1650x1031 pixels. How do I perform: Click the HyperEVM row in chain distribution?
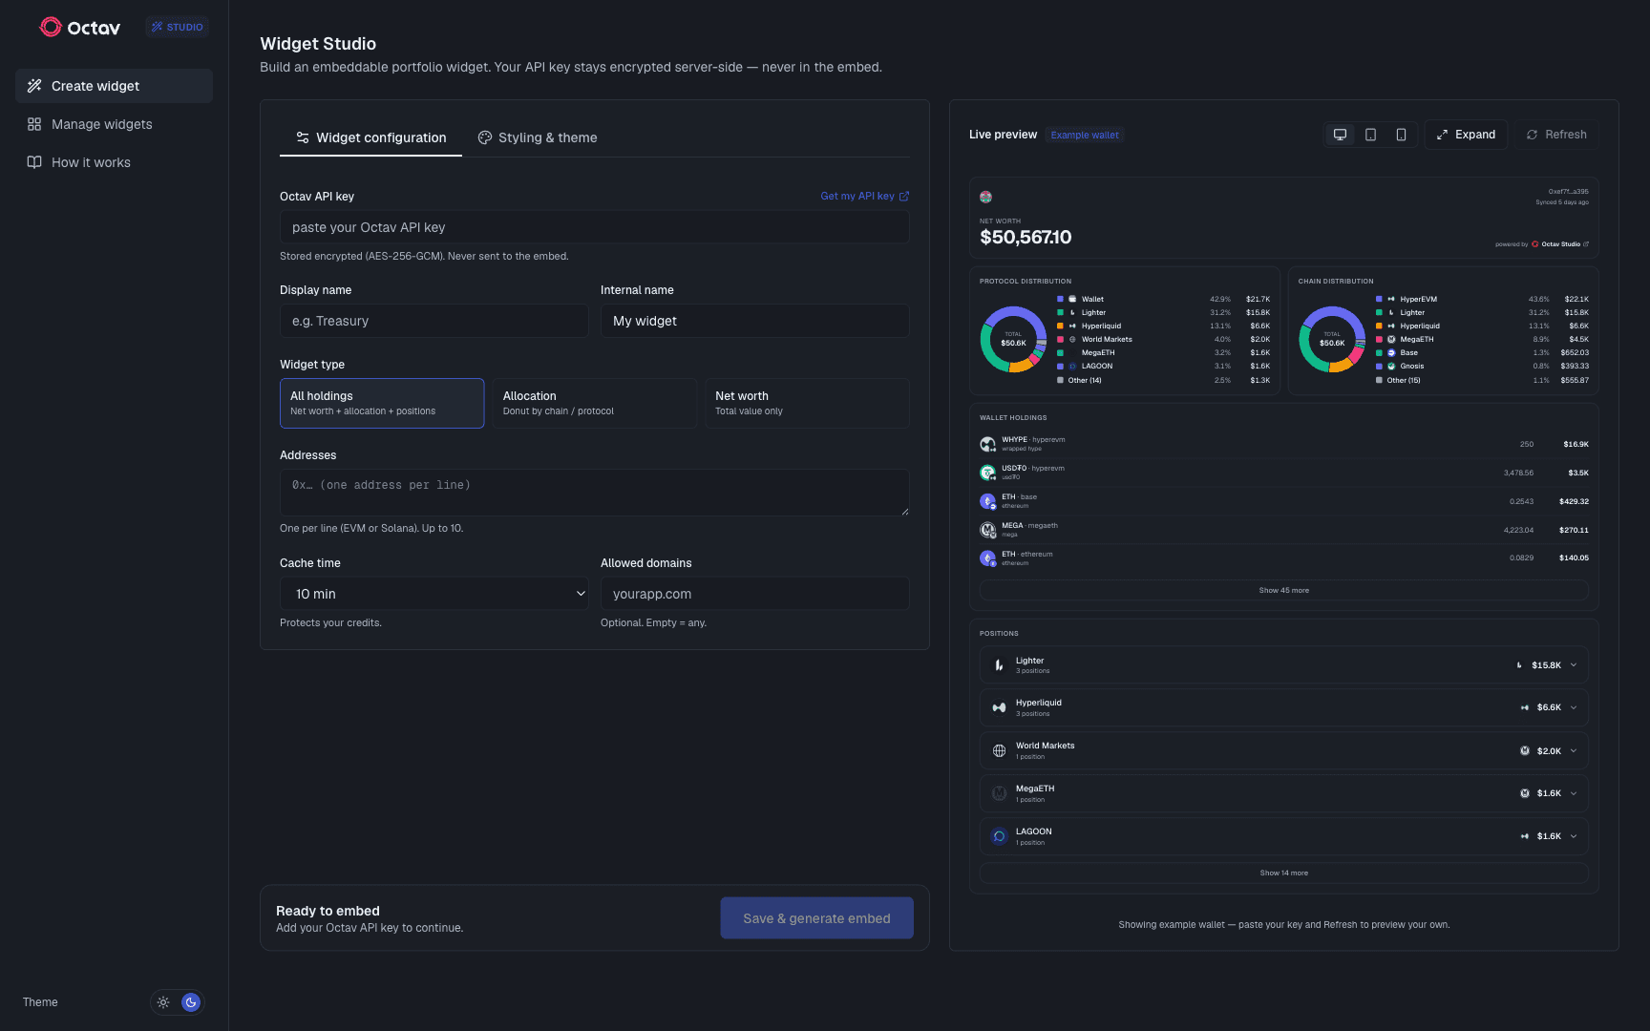1482,300
